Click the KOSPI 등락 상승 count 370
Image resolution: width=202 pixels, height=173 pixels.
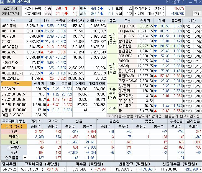coord(58,9)
